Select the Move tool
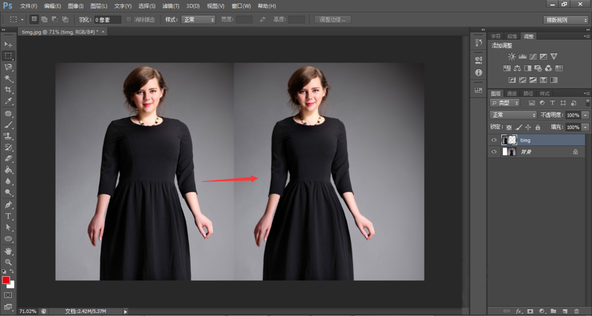Screen dimensions: 592x316 coord(8,44)
